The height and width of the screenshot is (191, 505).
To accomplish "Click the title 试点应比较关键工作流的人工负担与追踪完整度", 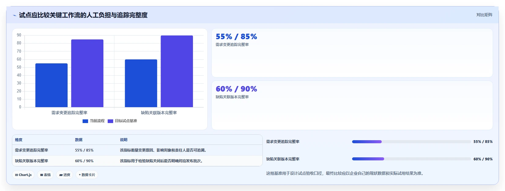I will point(83,15).
